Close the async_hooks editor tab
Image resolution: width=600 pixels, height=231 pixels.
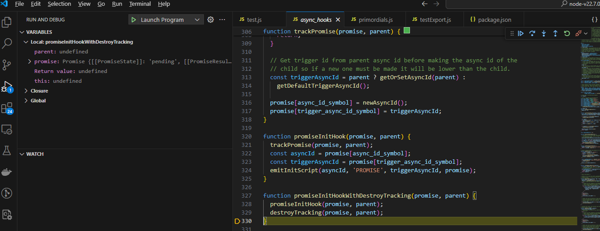pos(338,20)
